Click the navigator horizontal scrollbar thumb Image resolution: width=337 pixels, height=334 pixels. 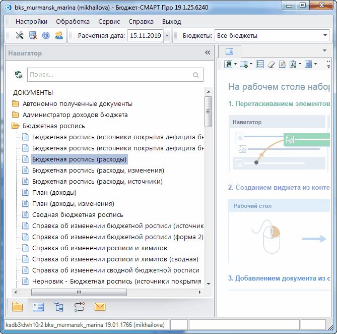[78, 292]
